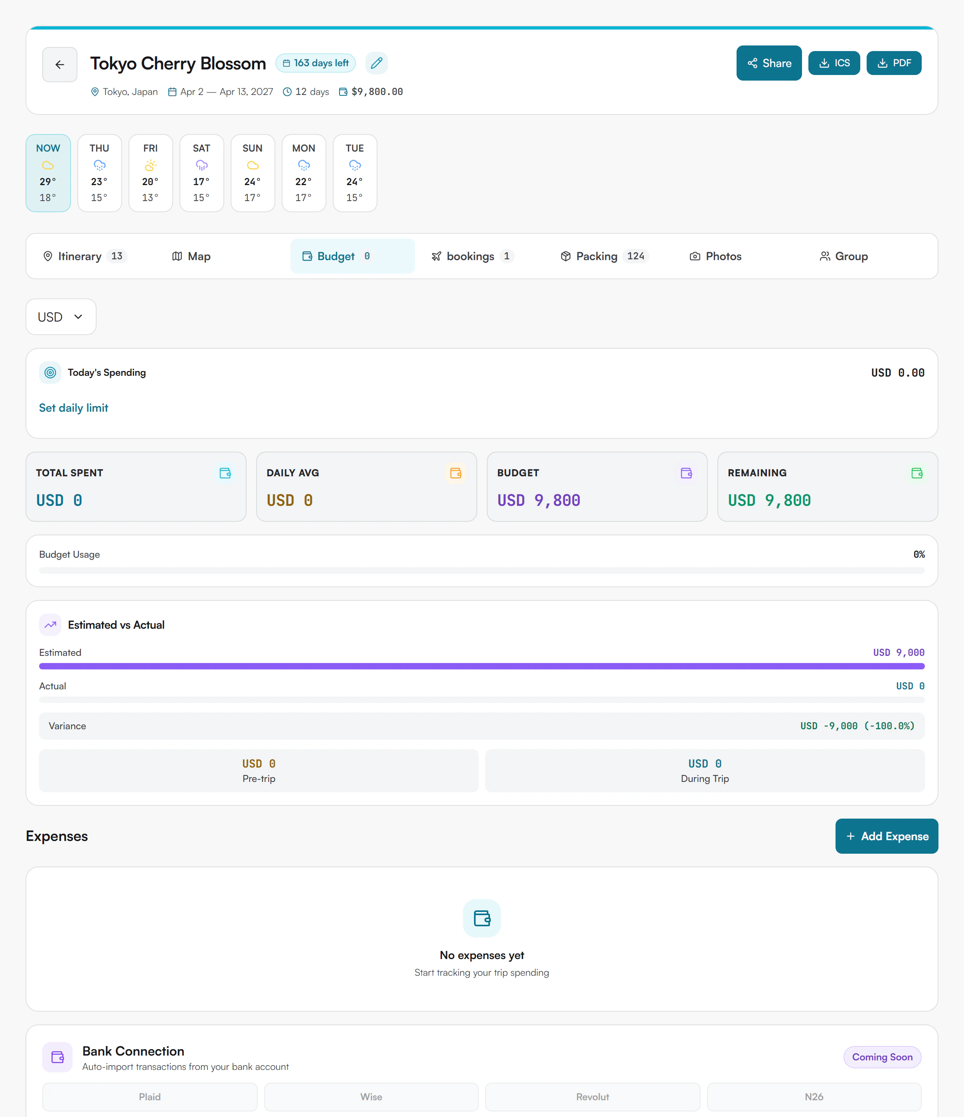This screenshot has width=964, height=1117.
Task: Click the TOTAL SPENT USD 0 value
Action: 59,500
